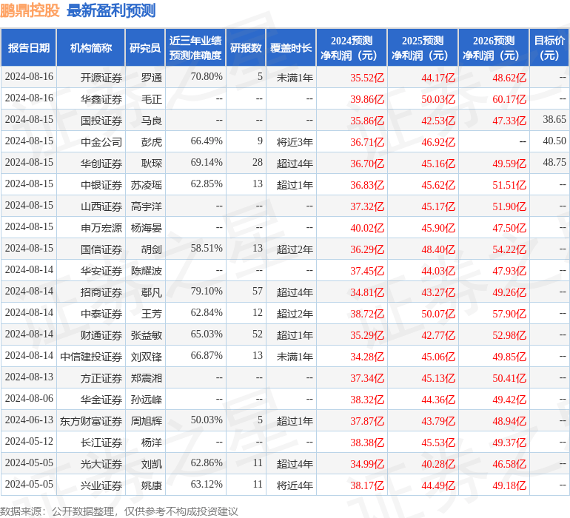The height and width of the screenshot is (518, 570).
Task: Click researcher name 毛正
Action: pyautogui.click(x=152, y=99)
